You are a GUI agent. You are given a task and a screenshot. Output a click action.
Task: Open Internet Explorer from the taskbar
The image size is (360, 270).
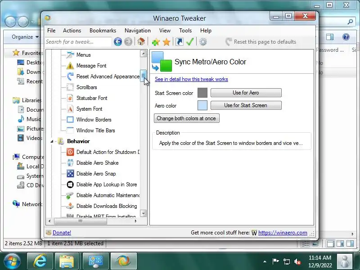click(x=40, y=261)
